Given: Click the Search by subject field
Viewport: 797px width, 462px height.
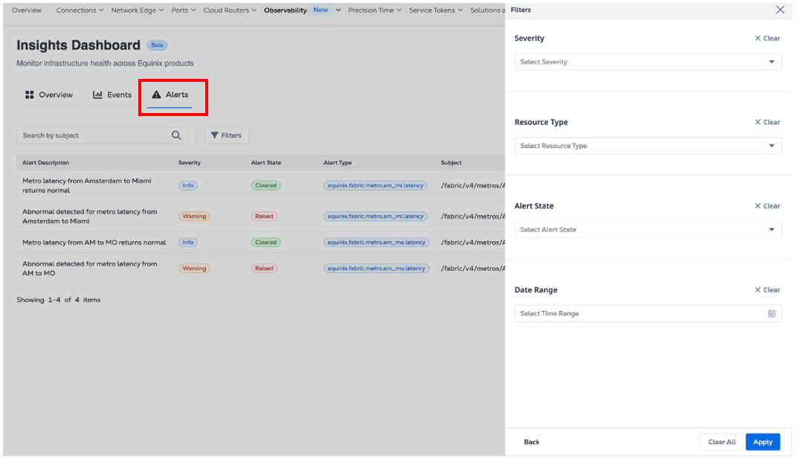Looking at the screenshot, I should (102, 135).
